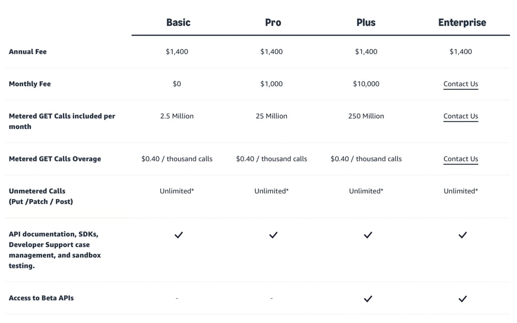Click the Pro plan $1,000 monthly fee
517x323 pixels.
coord(271,84)
